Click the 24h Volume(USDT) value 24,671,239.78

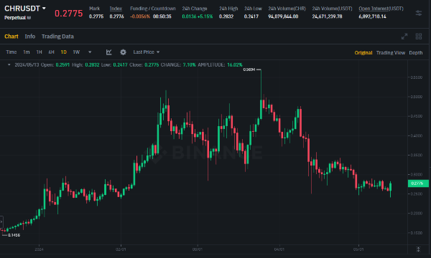coord(327,16)
